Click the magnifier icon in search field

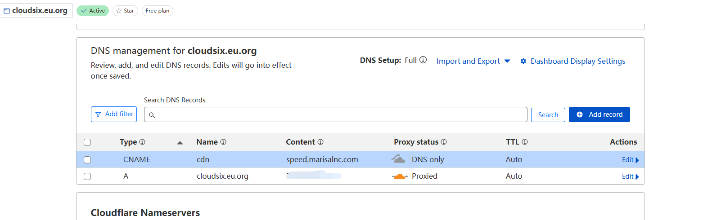coord(152,115)
